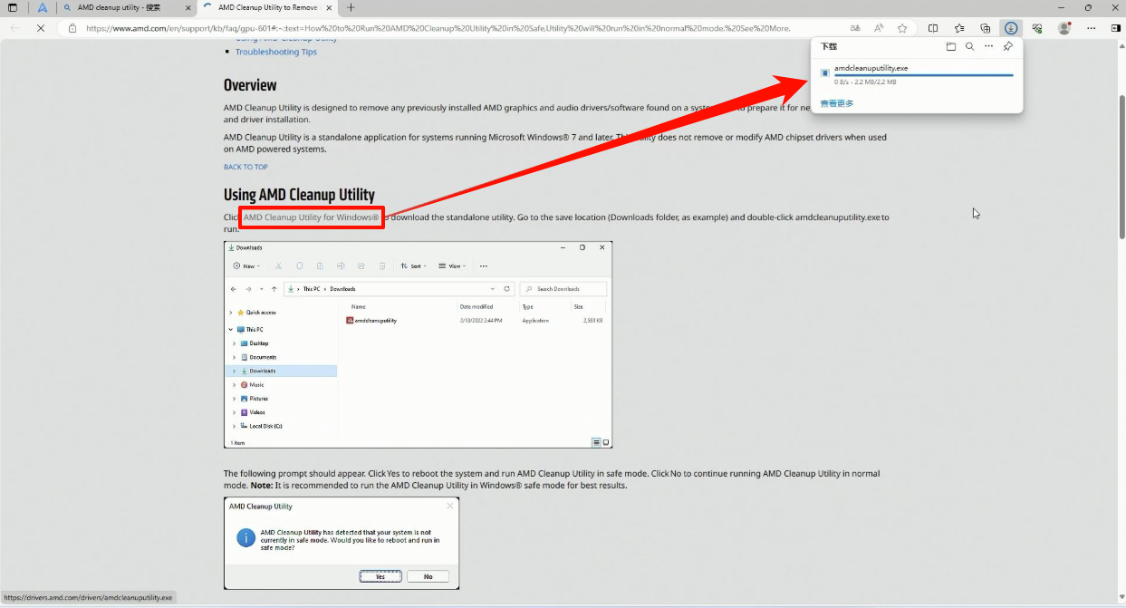Screen dimensions: 1126x608
Task: Click 查看更多 link in downloads panel
Action: pos(837,103)
